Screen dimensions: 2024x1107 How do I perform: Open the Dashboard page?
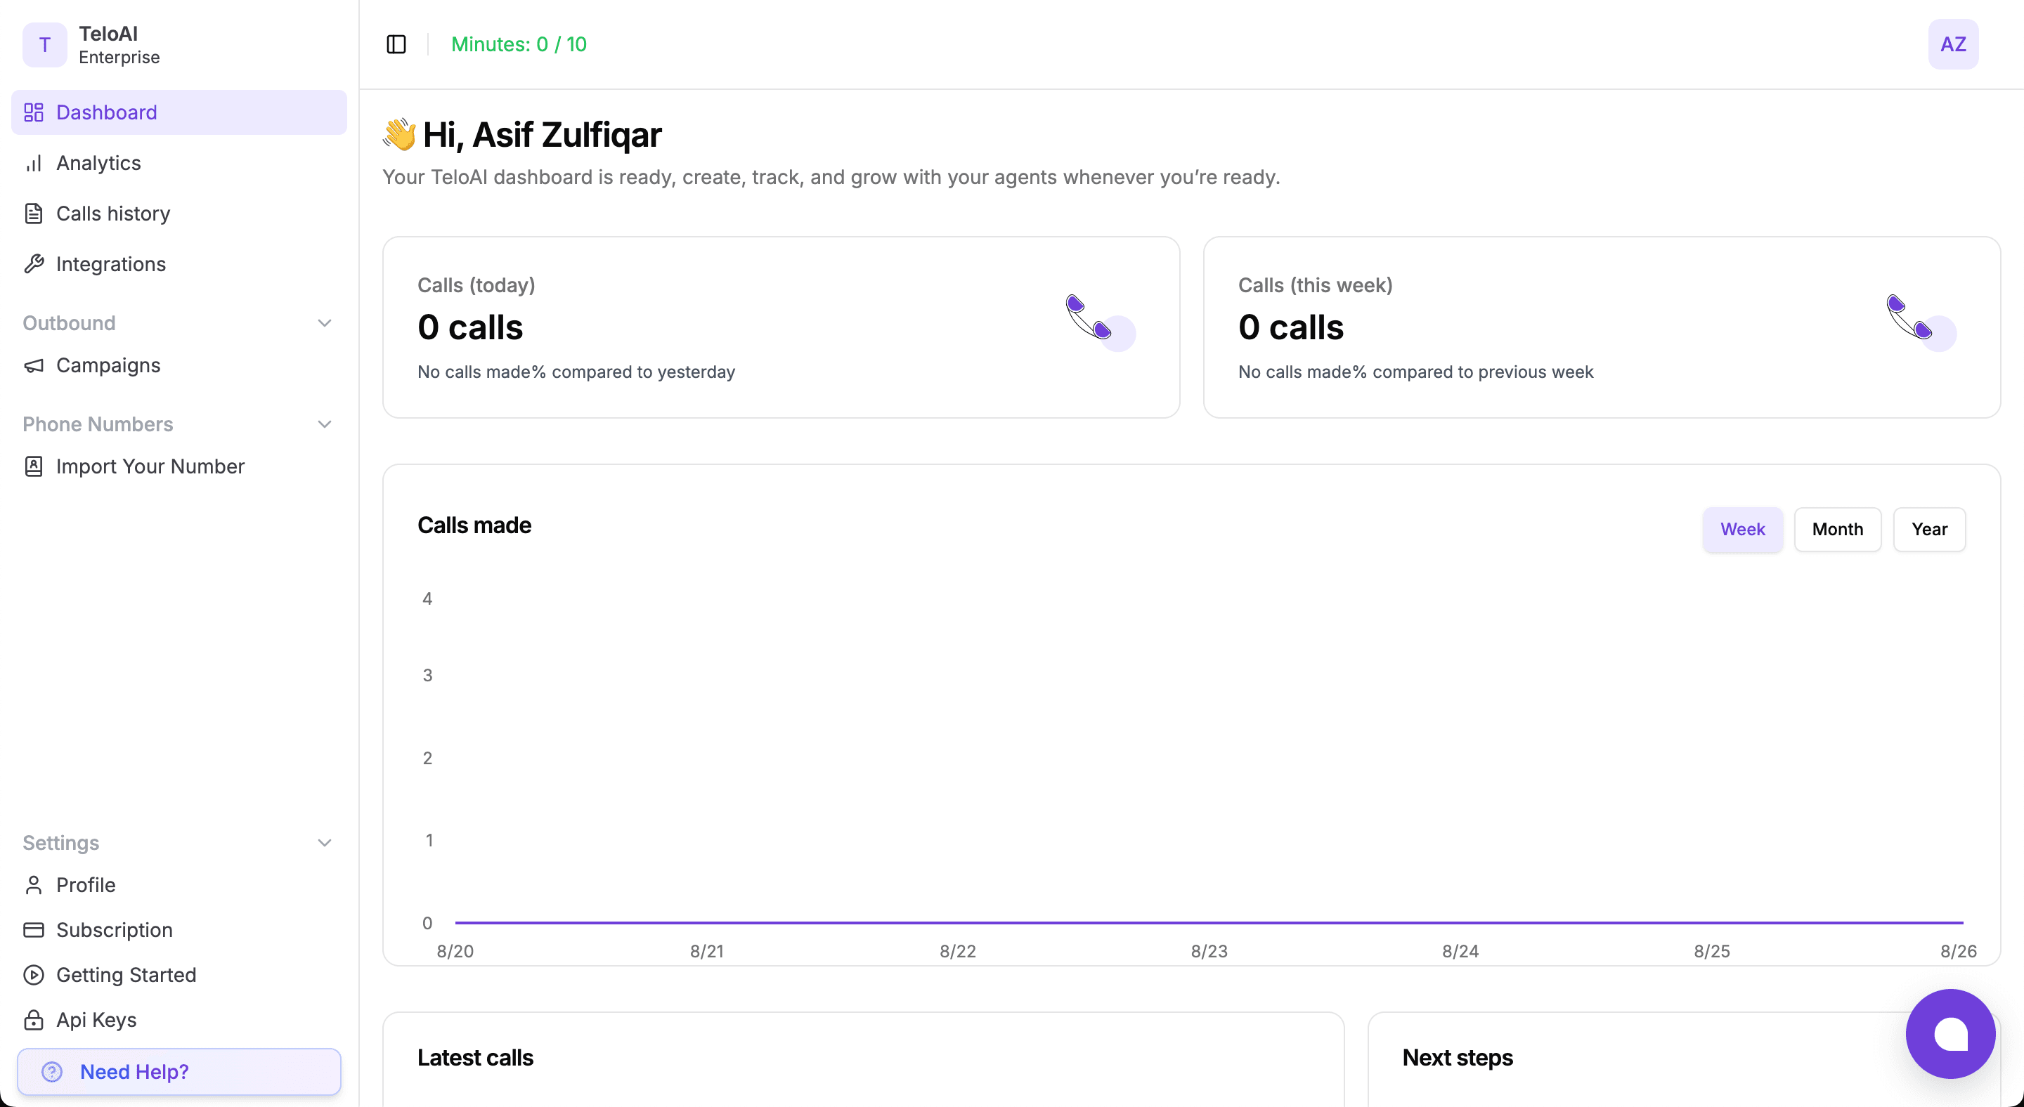click(x=106, y=112)
